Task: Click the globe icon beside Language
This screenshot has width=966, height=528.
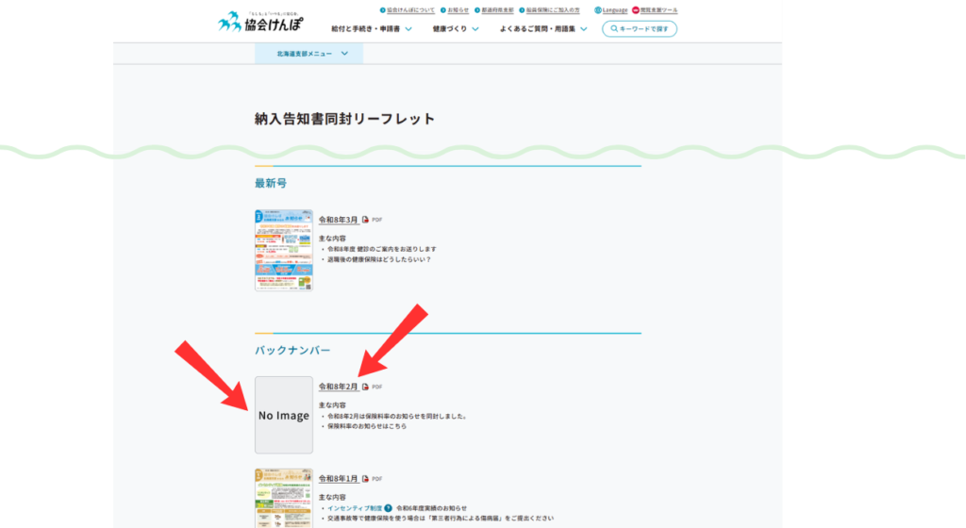Action: click(597, 10)
